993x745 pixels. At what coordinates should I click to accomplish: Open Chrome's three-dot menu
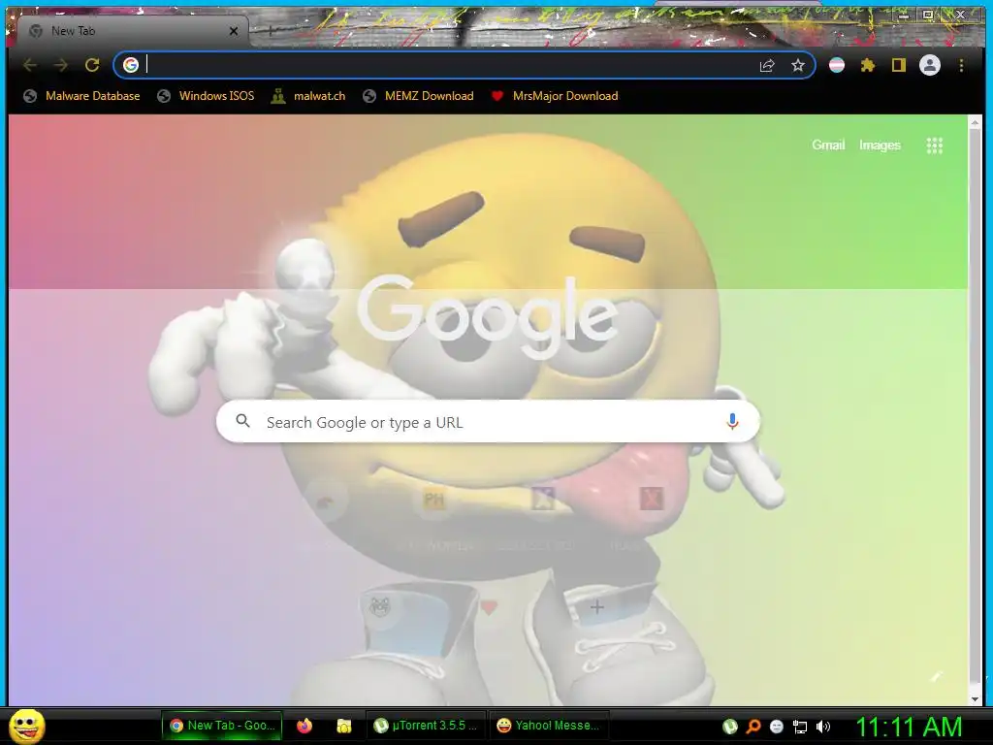click(x=961, y=65)
